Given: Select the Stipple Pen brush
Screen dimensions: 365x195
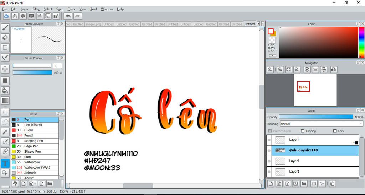Looking at the screenshot, I should point(35,151).
